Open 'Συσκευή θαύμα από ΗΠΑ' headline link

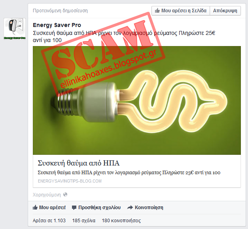(78, 163)
